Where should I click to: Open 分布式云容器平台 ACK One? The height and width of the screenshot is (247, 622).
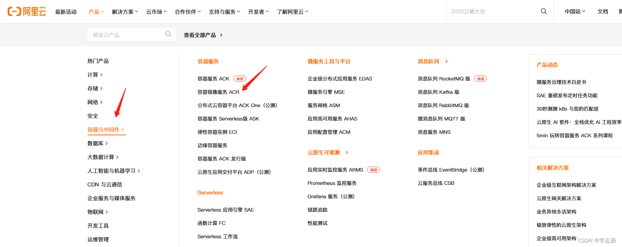pyautogui.click(x=237, y=106)
